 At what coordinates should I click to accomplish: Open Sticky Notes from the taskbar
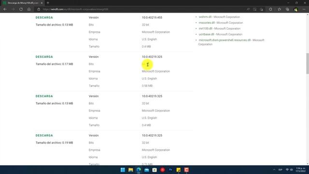[x=179, y=170]
